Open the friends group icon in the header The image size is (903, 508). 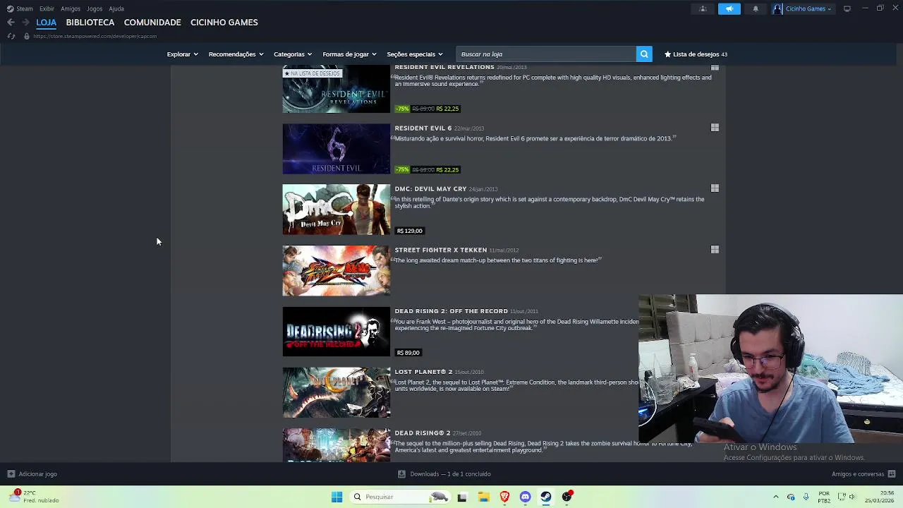703,8
